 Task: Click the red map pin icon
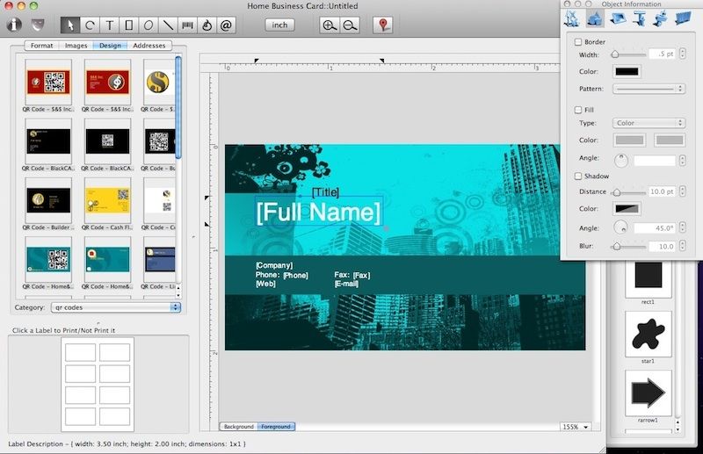pos(383,25)
